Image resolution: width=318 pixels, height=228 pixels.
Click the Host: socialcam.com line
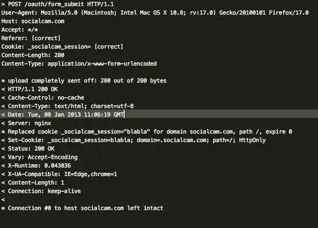[33, 21]
